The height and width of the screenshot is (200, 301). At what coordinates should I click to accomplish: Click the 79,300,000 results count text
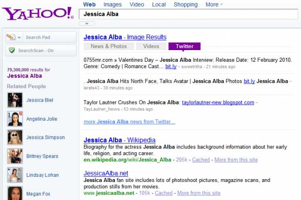click(x=28, y=70)
